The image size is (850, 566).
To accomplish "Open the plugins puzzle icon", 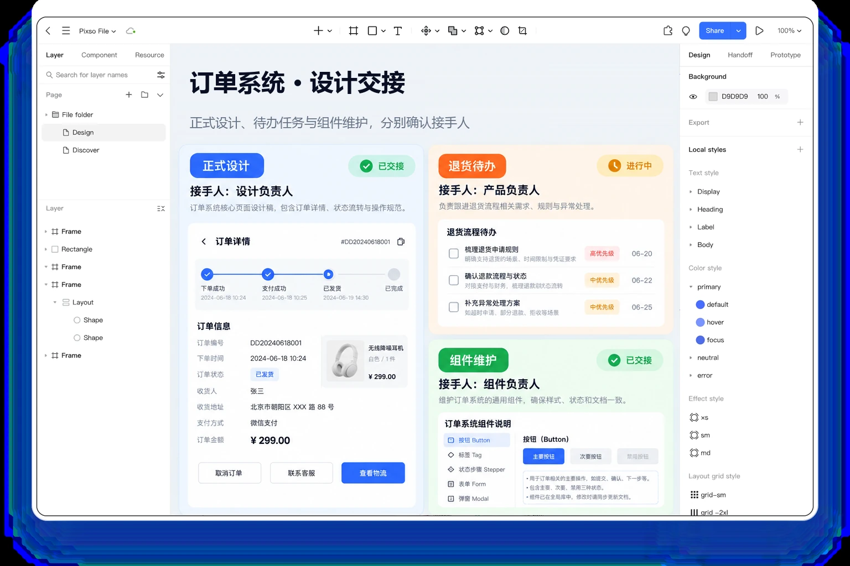I will point(668,31).
